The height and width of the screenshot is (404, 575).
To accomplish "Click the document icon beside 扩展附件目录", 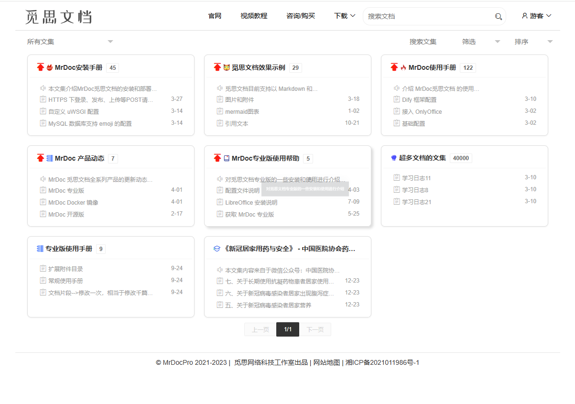I will [x=43, y=269].
